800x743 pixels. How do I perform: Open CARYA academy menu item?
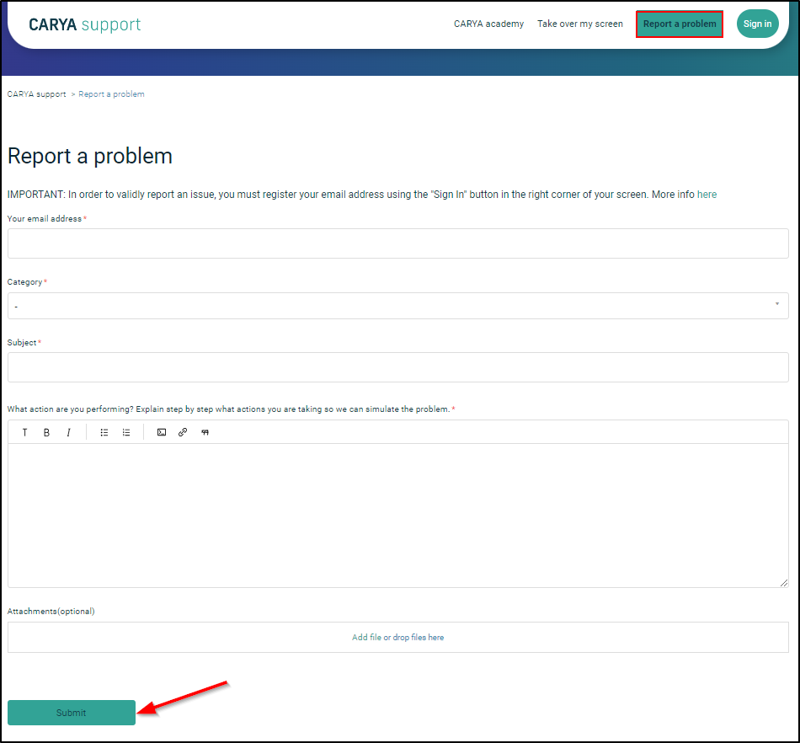coord(488,24)
